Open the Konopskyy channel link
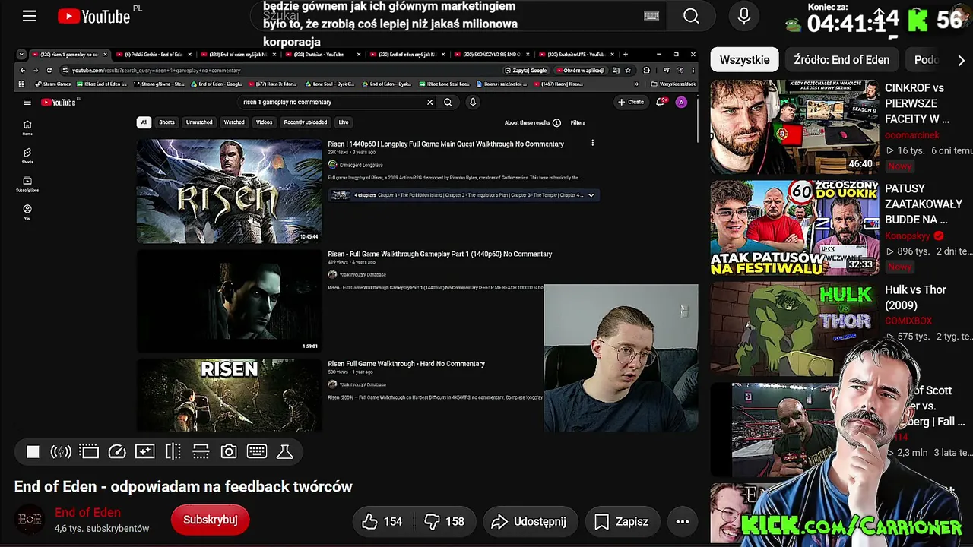This screenshot has width=973, height=547. pyautogui.click(x=908, y=236)
